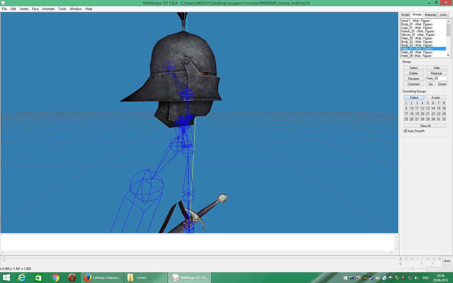Screen dimensions: 453x283
Task: Click the Rename button
Action: tap(414, 79)
